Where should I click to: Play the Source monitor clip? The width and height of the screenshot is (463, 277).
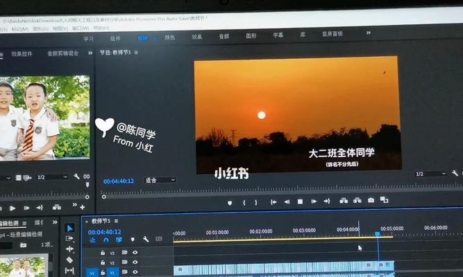12,208
